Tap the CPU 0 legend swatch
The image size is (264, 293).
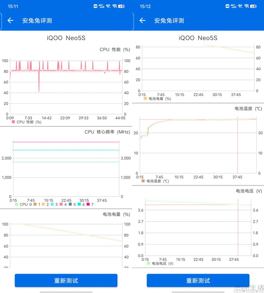click(x=17, y=204)
